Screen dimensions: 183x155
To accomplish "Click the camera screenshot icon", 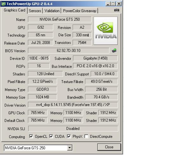I will tap(117, 10).
